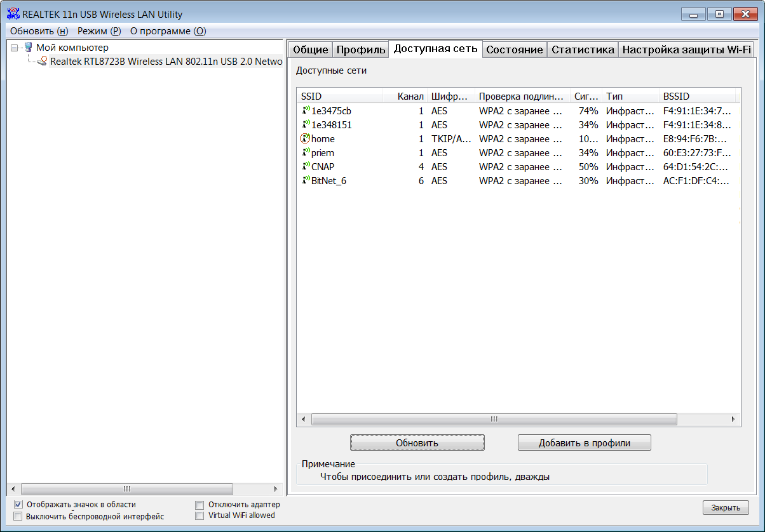Click the signal icon beside BitNet_6
This screenshot has height=532, width=765.
(306, 181)
